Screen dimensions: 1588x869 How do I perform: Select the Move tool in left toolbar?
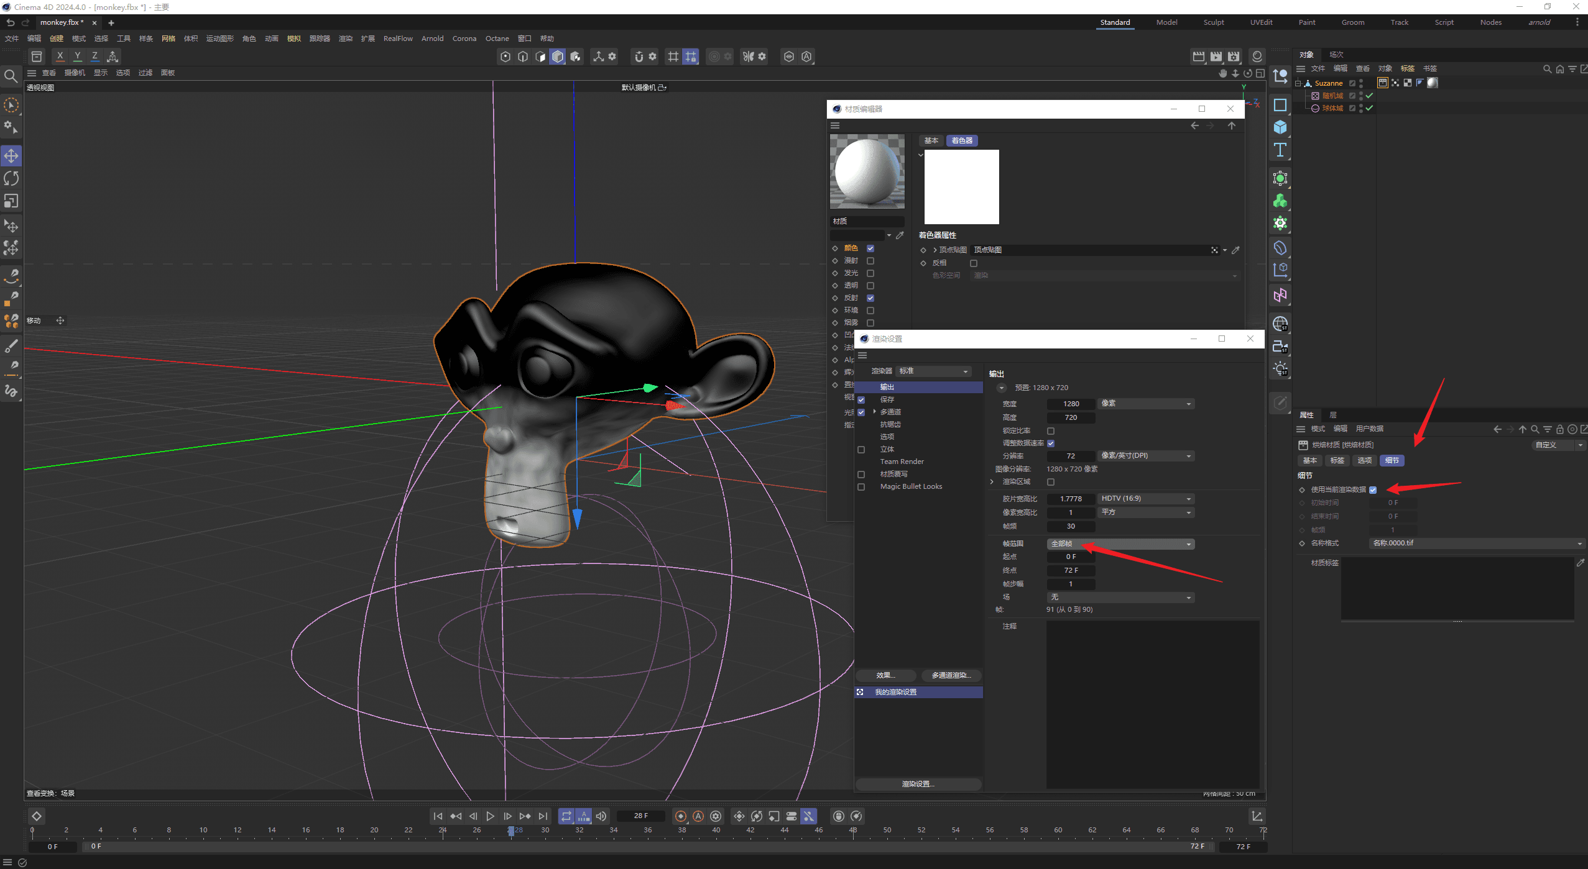click(x=11, y=156)
